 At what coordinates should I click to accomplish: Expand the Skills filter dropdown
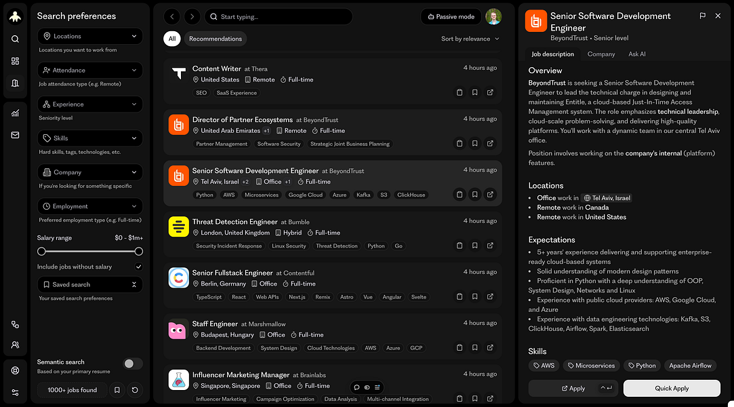[x=90, y=138]
